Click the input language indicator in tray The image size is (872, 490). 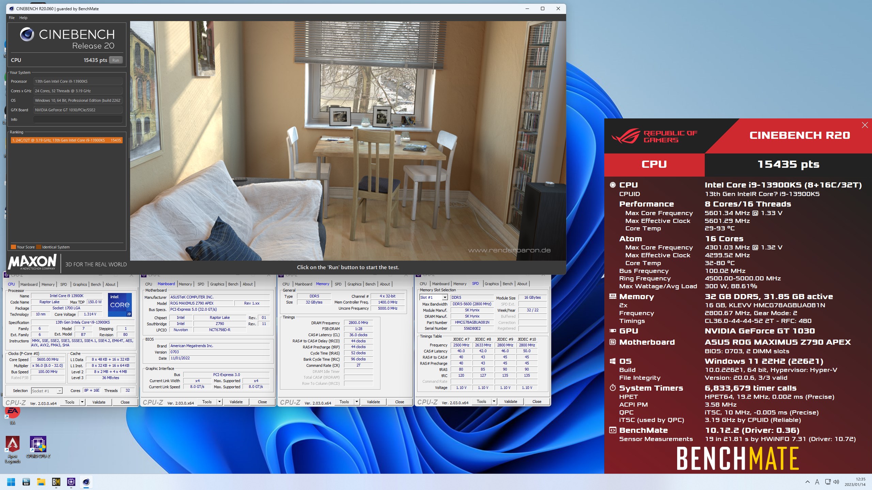pos(817,482)
